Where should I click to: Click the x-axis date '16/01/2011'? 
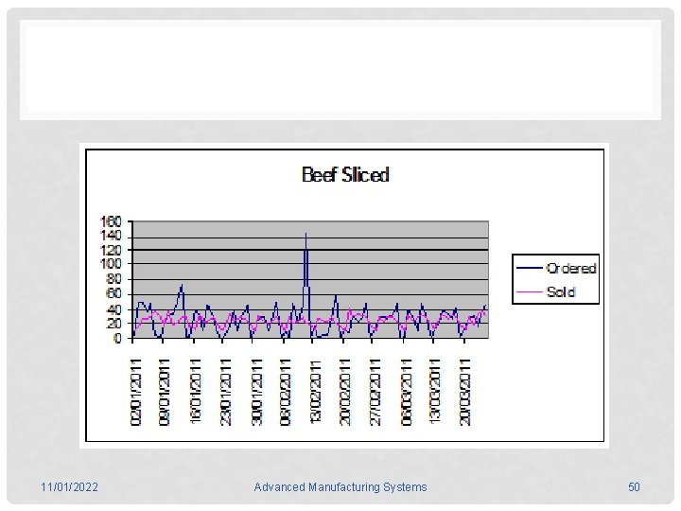pos(196,392)
